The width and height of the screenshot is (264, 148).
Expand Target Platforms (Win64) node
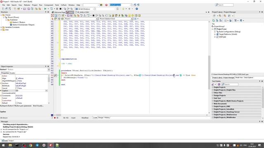click(215, 34)
